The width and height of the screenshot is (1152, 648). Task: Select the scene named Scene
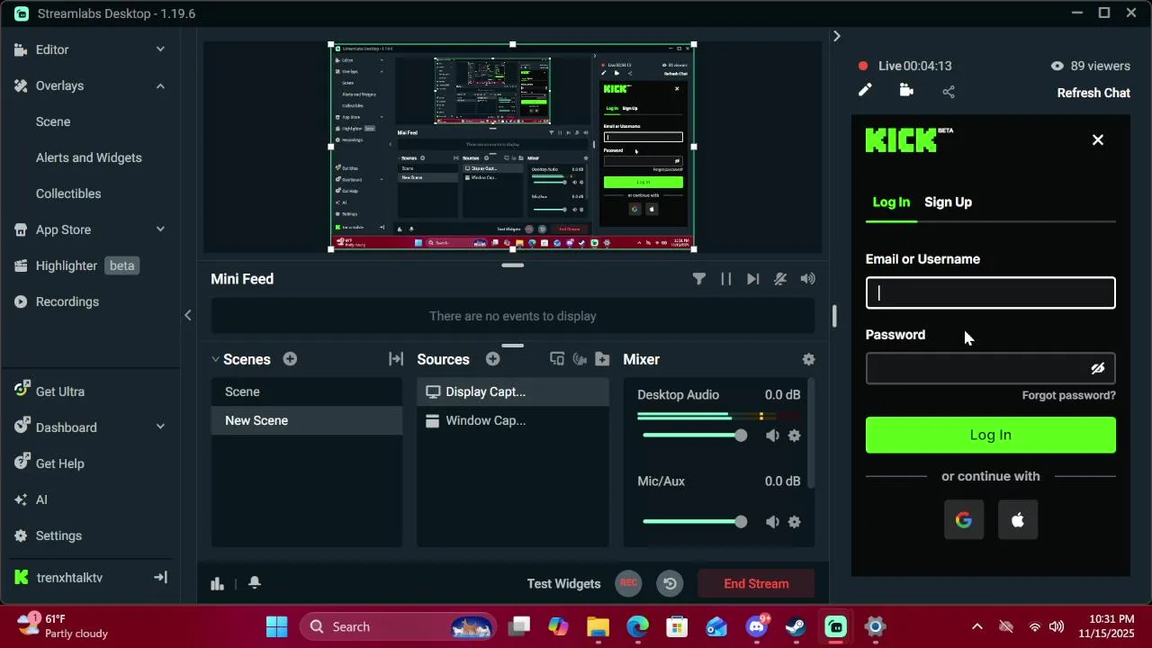tap(307, 391)
